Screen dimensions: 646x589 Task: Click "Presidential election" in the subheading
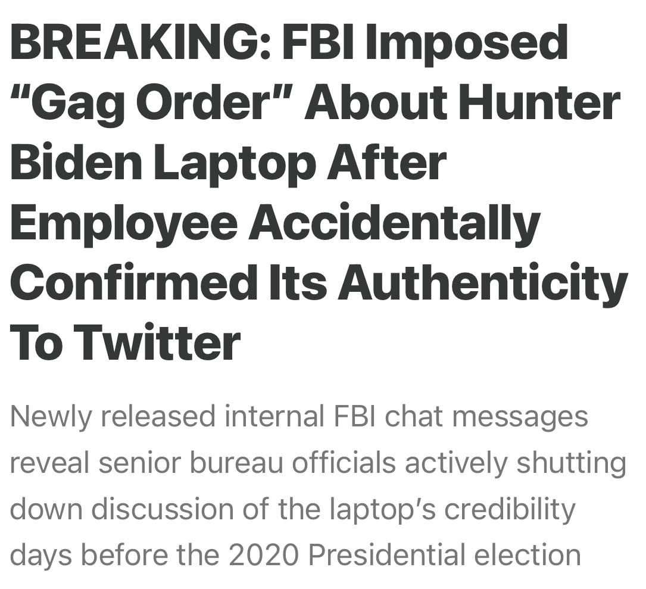tap(444, 555)
